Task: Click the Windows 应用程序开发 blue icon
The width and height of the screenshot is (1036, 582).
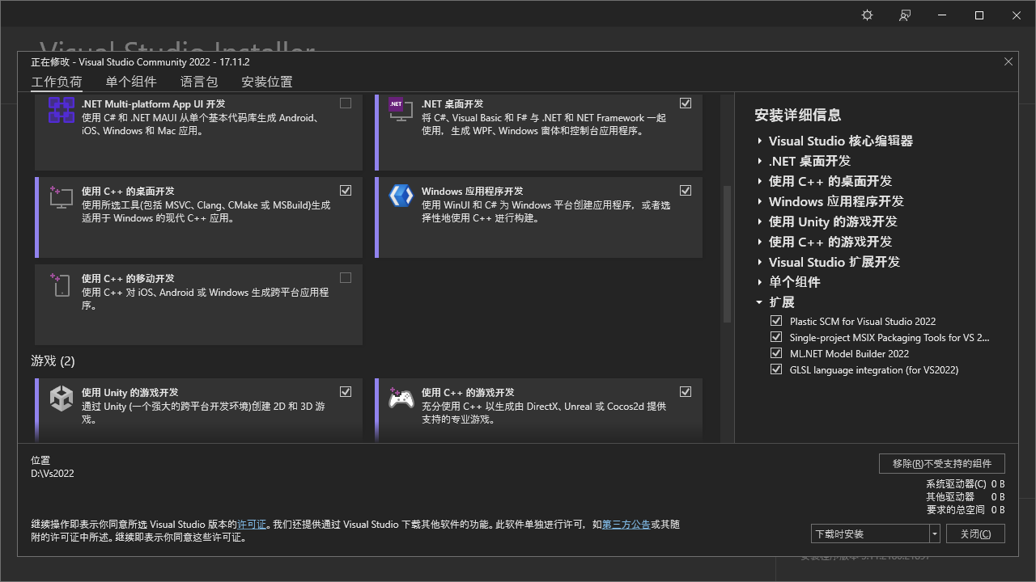Action: click(401, 196)
